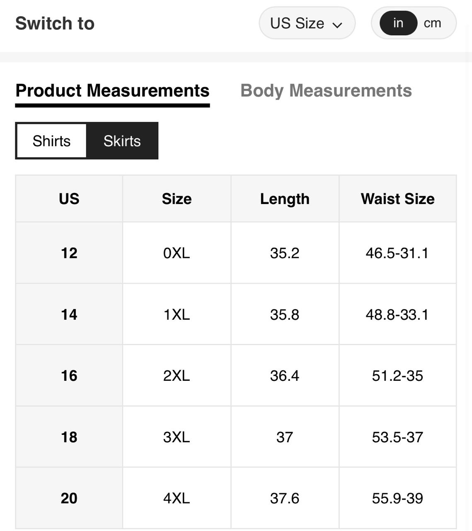Select the Shirts category button
The height and width of the screenshot is (531, 472).
[x=52, y=141]
